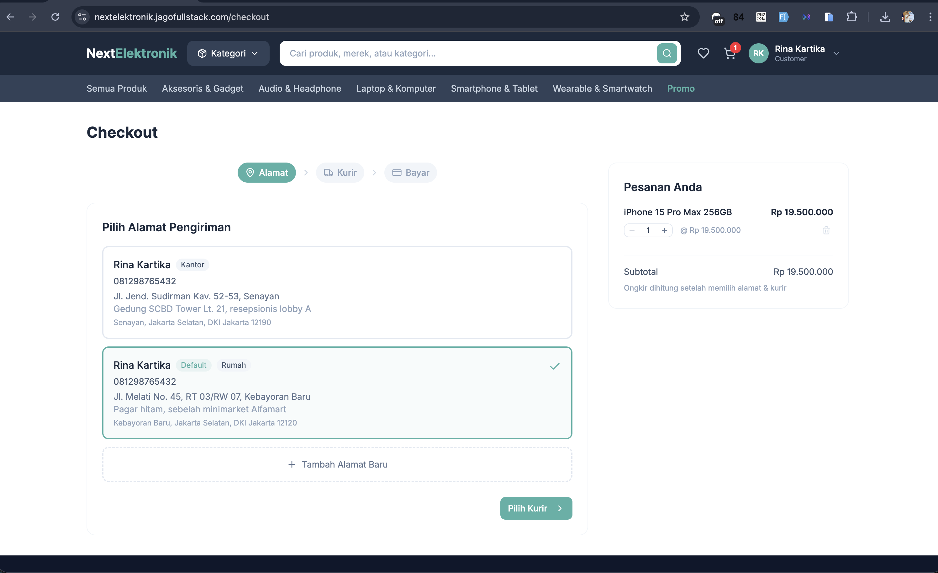Viewport: 938px width, 573px height.
Task: Click the 84 extension badge icon
Action: click(x=738, y=17)
